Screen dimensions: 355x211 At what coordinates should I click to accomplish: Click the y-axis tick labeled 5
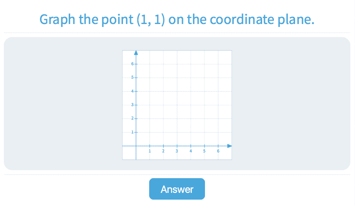136,78
